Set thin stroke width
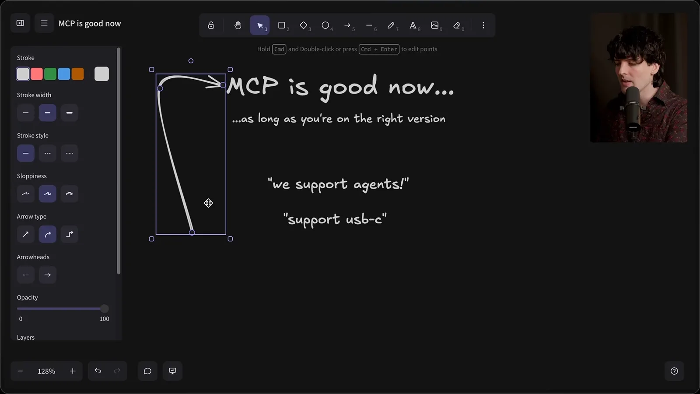Screen dimensions: 700x394 (26, 113)
